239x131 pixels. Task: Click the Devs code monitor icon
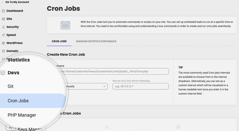3,73
